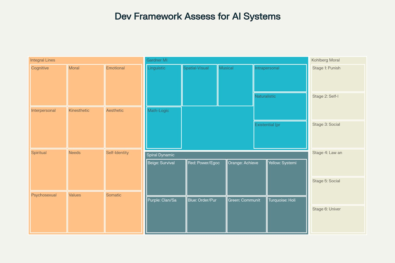
Task: Click the Interpersonal cell
Action: point(48,127)
